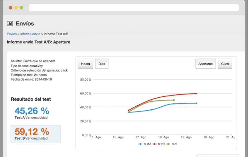Open Test A Ver creatividad link

pos(36,117)
